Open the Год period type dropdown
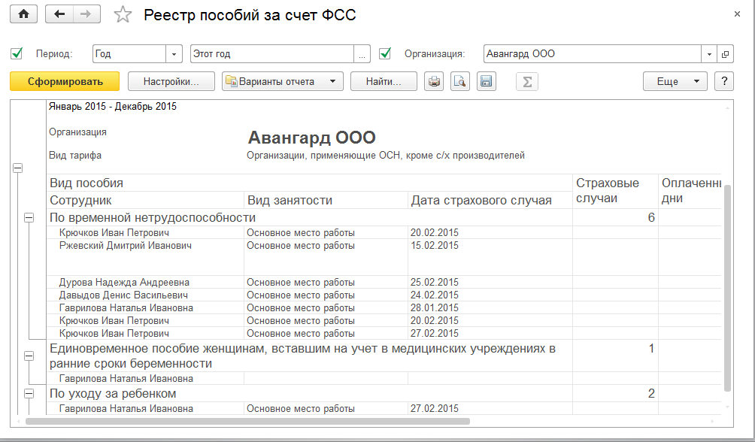This screenshot has width=755, height=442. tap(174, 54)
